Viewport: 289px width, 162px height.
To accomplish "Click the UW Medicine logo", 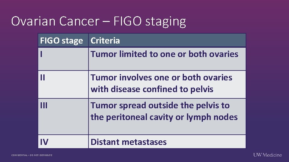I will pyautogui.click(x=267, y=155).
